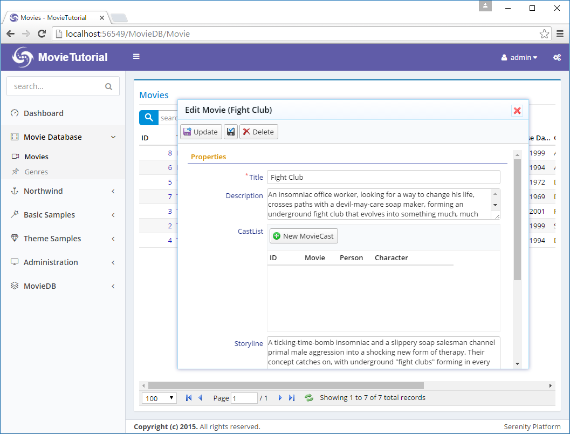Image resolution: width=570 pixels, height=434 pixels.
Task: Click the Apply Changes save icon button
Action: tap(231, 132)
